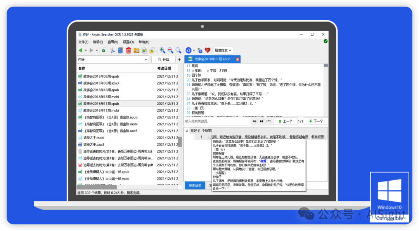Open the 文件(F) menu

coord(83,42)
